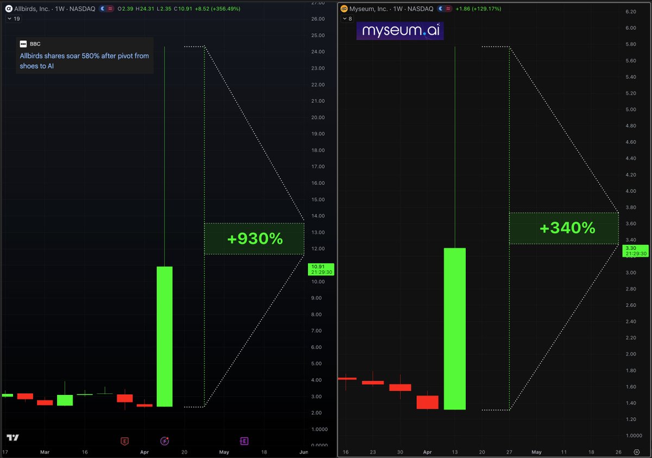The image size is (652, 458).
Task: Click the large green Allbirds weekly candle
Action: (x=165, y=336)
